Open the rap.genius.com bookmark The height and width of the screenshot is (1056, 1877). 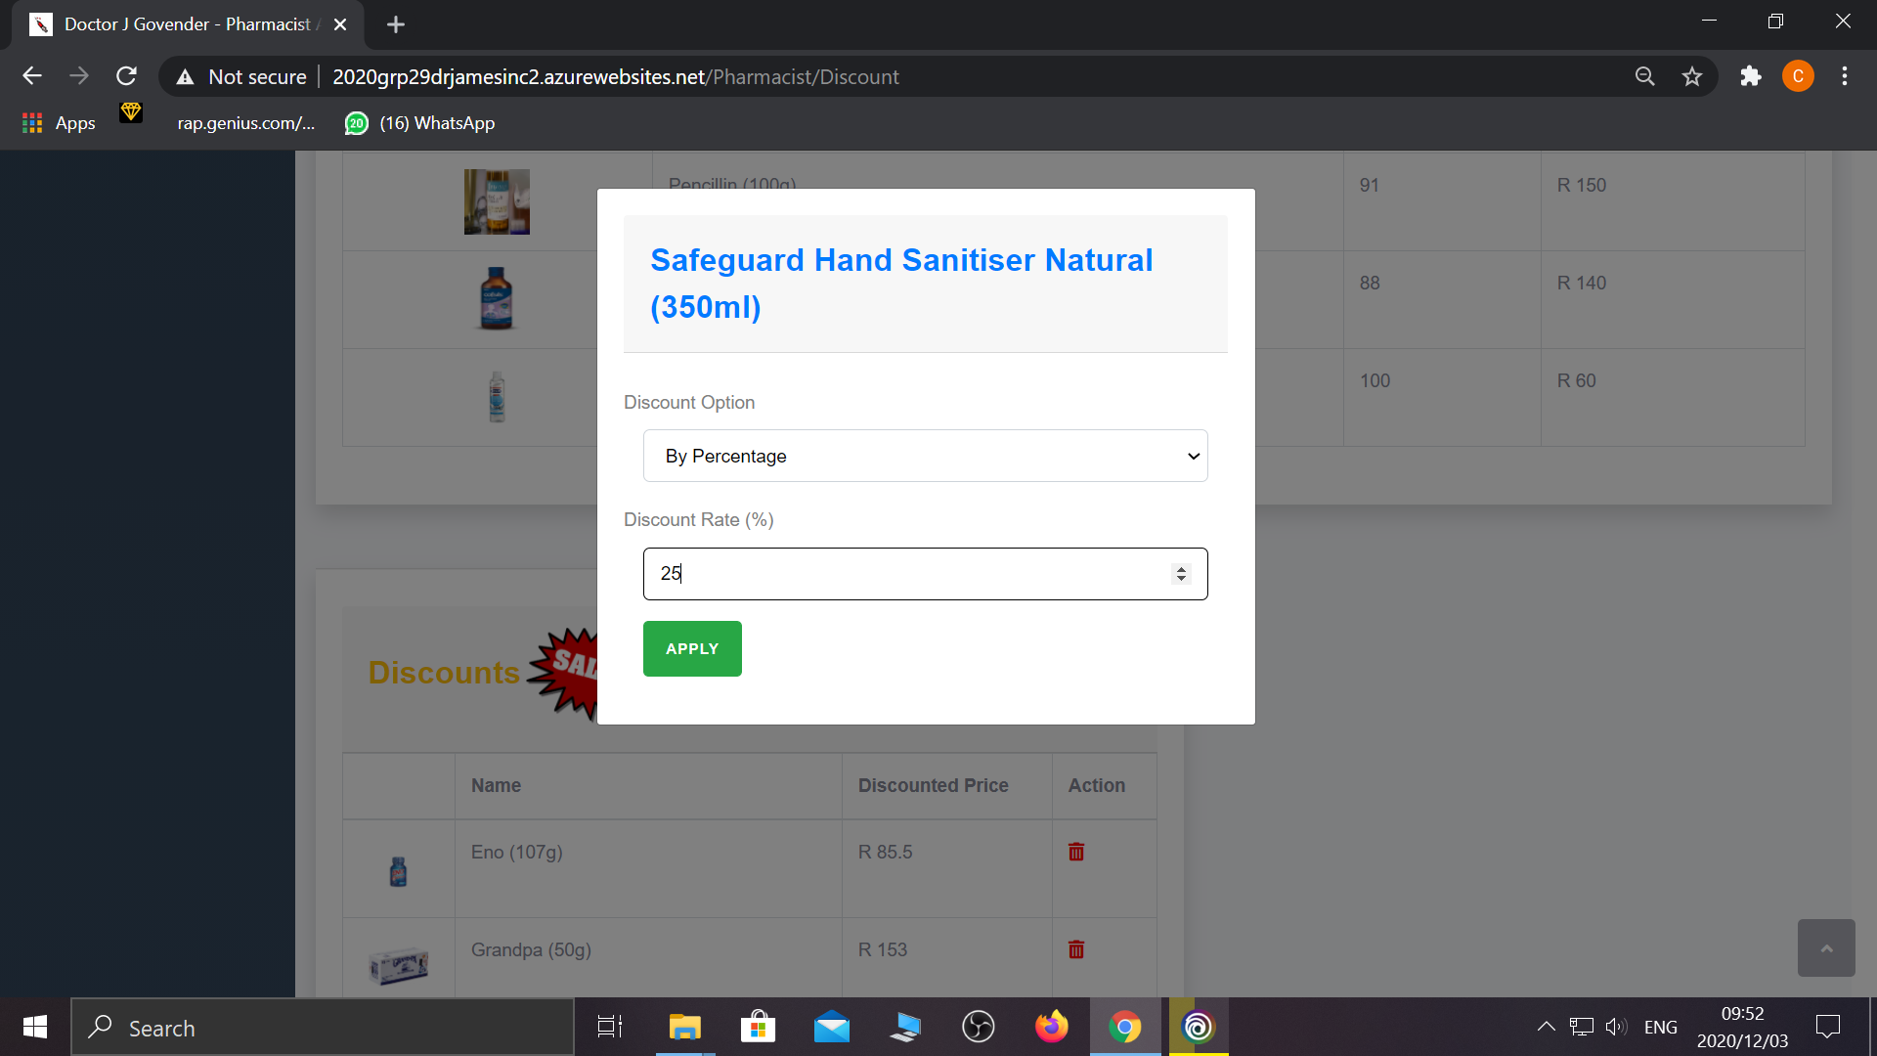tap(245, 123)
